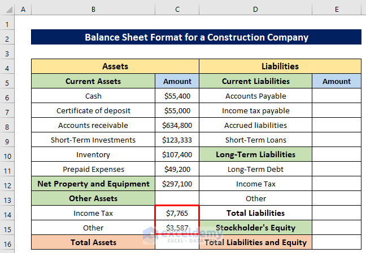Screen dimensions: 366x253
Task: Click the Accounts receivable label cell
Action: tap(93, 125)
